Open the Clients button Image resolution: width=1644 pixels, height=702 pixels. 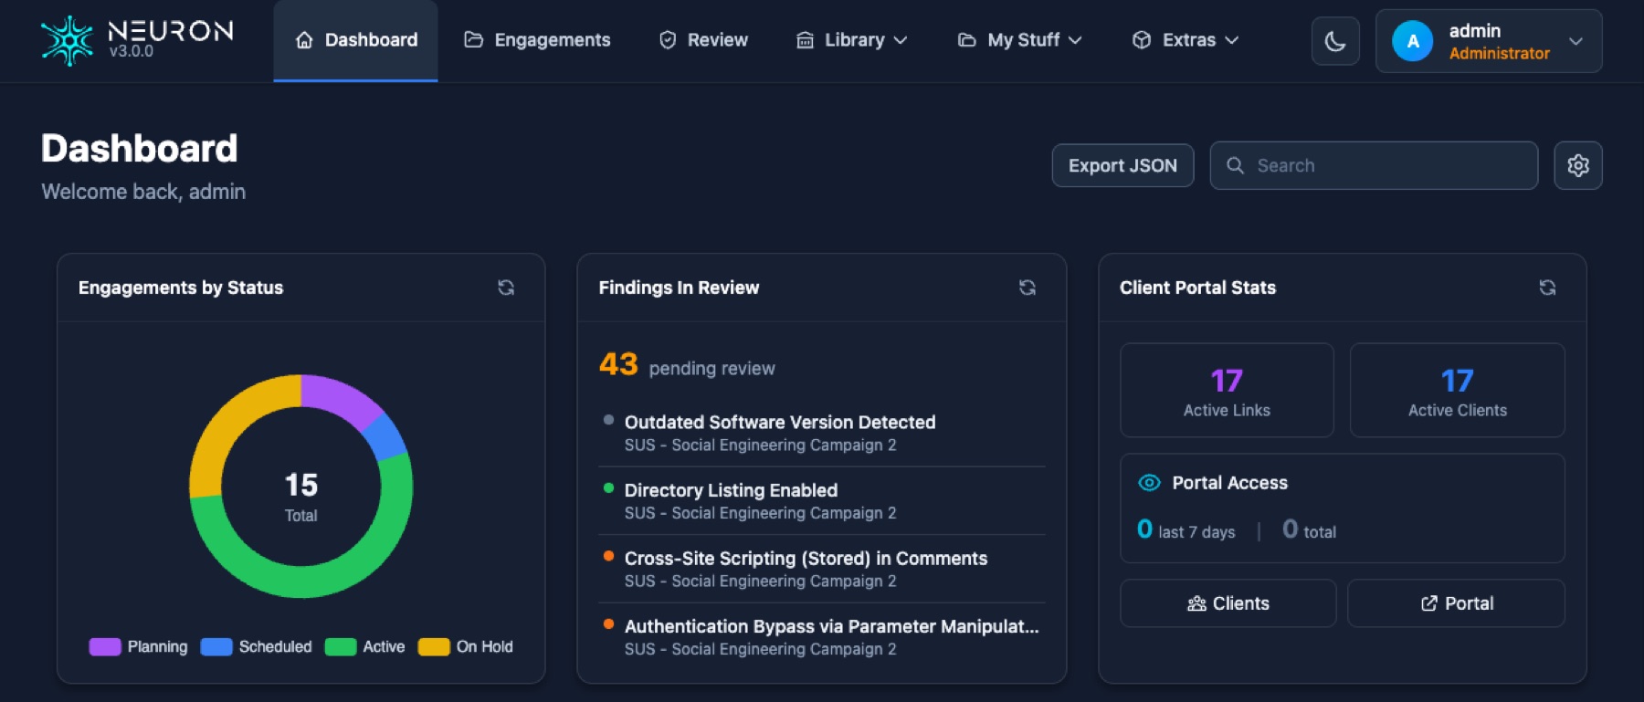pyautogui.click(x=1228, y=603)
